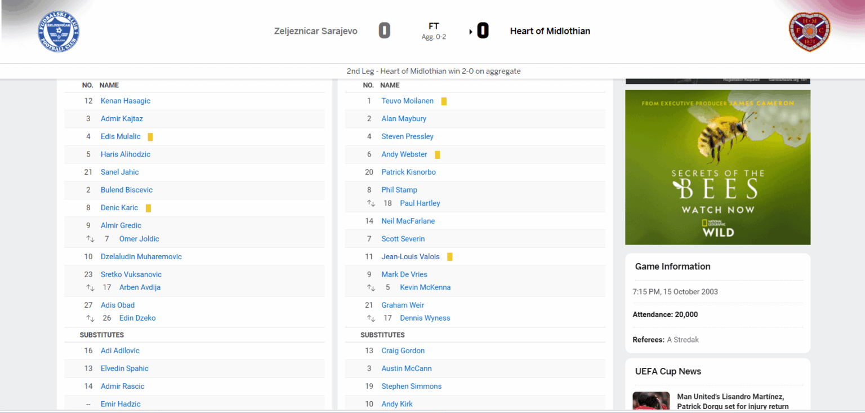Click substitution arrows beside Dennis Wyness
Image resolution: width=865 pixels, height=413 pixels.
(x=371, y=318)
